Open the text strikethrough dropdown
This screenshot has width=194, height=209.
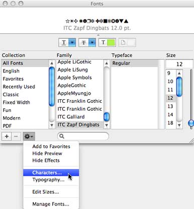[x=87, y=42]
